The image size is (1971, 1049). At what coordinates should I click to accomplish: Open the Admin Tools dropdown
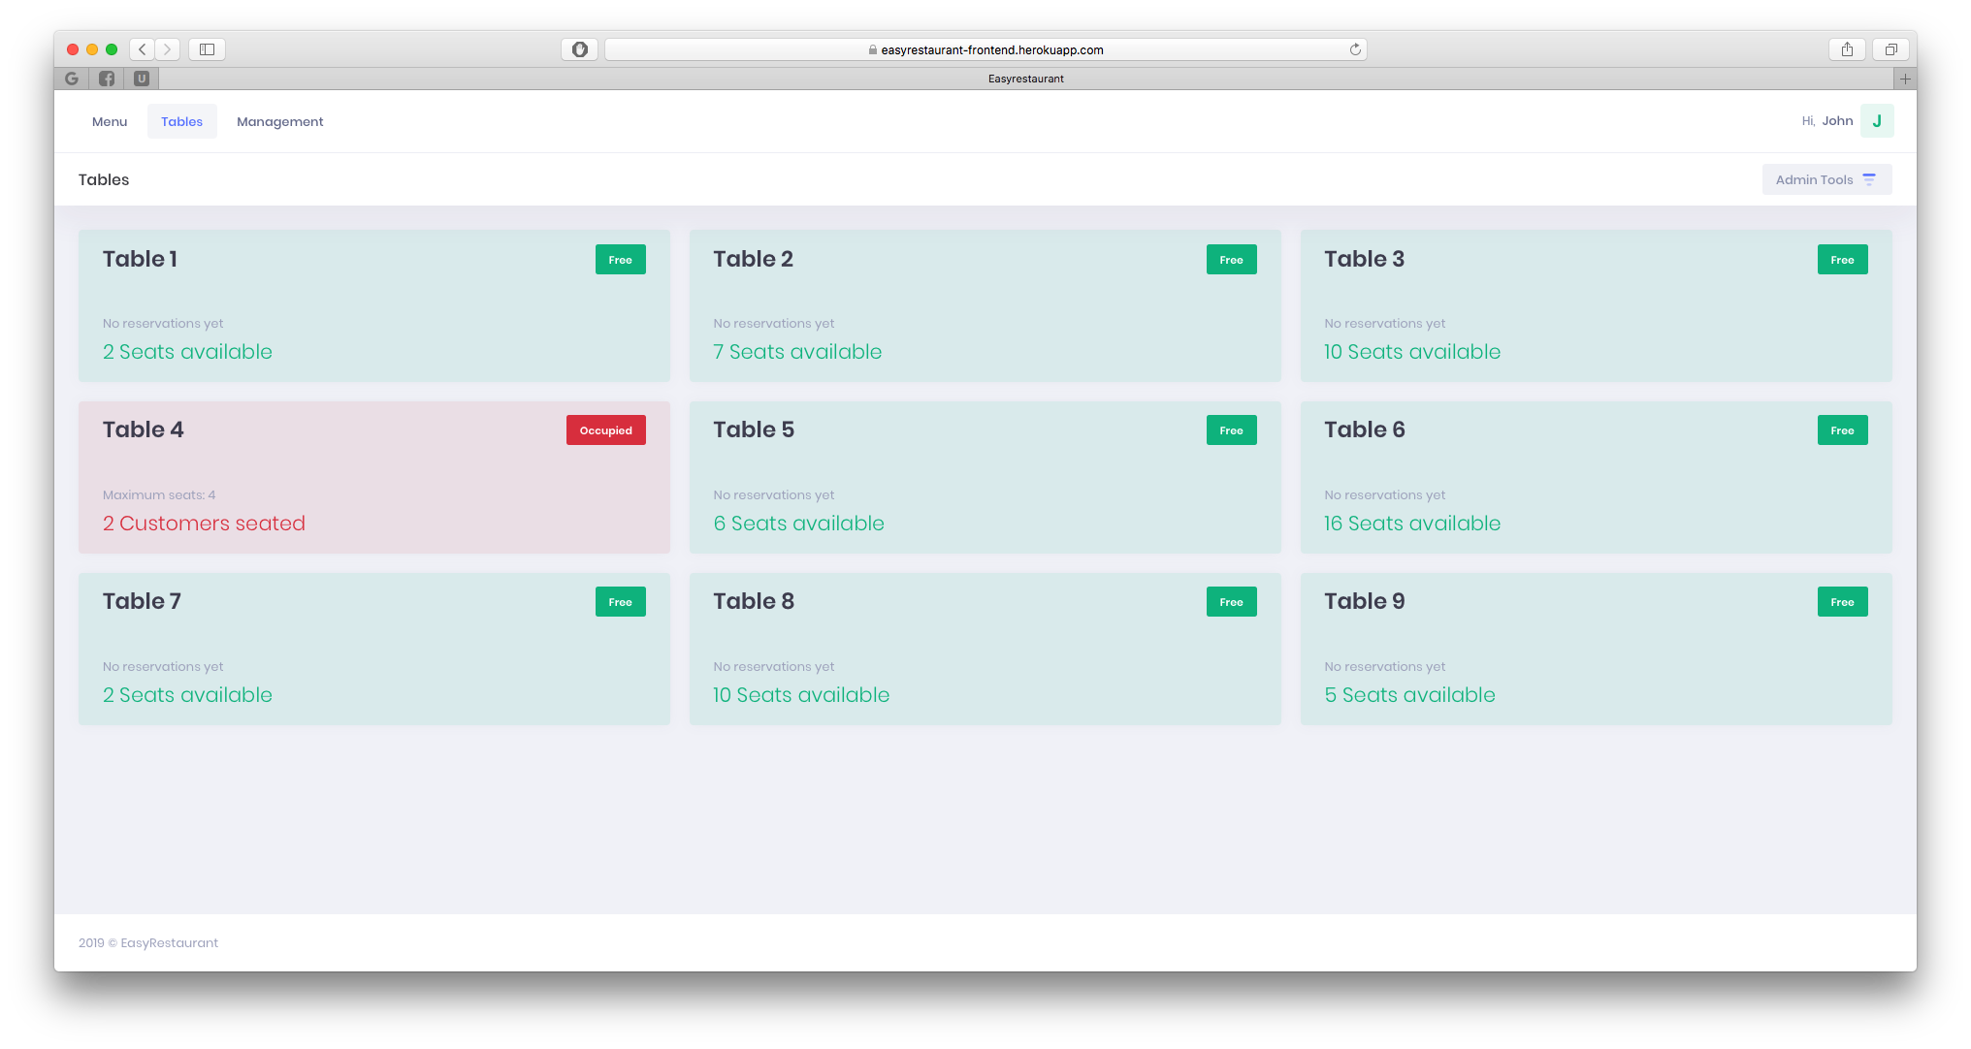click(1826, 179)
